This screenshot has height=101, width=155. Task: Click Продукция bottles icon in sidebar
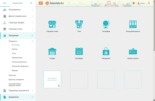point(5,35)
